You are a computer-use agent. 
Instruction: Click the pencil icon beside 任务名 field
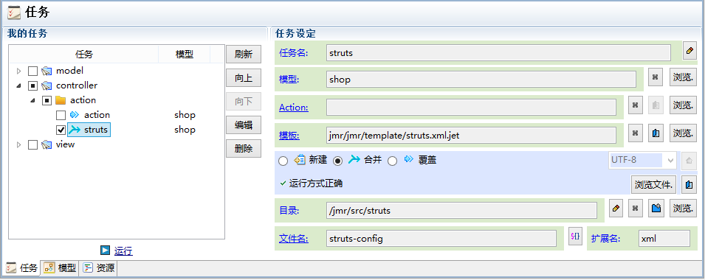point(689,51)
